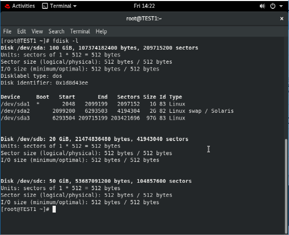Click the Terminal app icon in top bar
The image size is (289, 235).
pyautogui.click(x=45, y=6)
